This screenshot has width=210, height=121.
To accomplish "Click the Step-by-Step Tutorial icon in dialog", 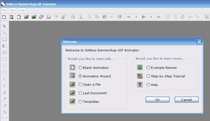I will point(140,76).
